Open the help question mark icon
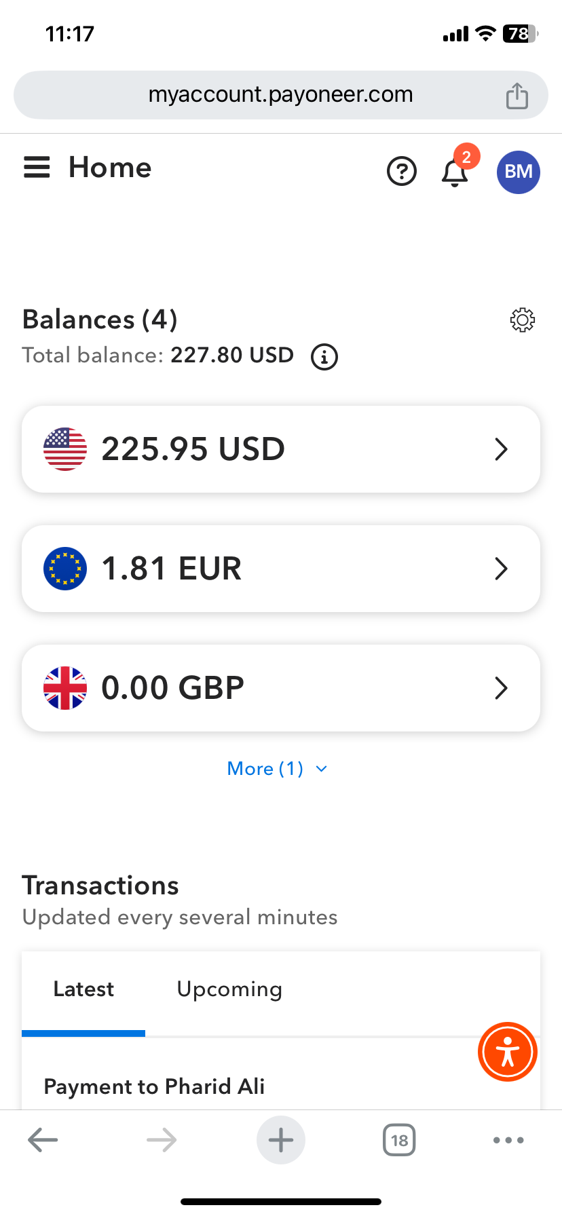This screenshot has width=562, height=1216. [402, 171]
